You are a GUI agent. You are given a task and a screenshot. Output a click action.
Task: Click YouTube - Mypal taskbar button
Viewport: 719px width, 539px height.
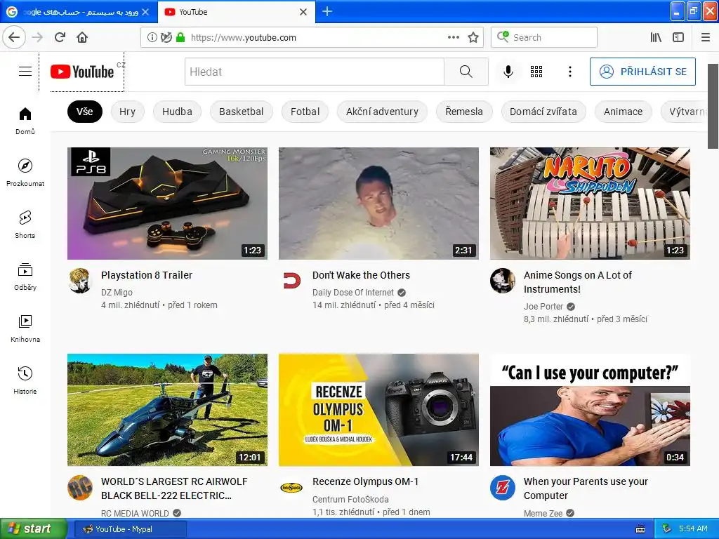pyautogui.click(x=130, y=529)
